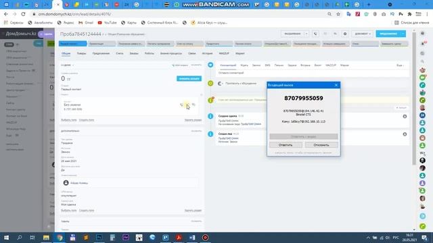Screen dimensions: 433x243
Task: Bookmark the page with the star icon
Action: click(338, 14)
